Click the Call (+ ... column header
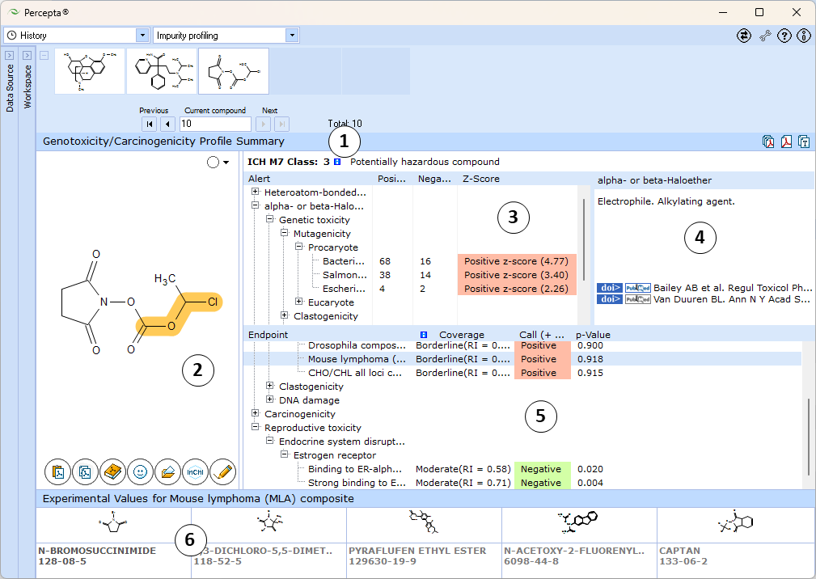 tap(542, 335)
